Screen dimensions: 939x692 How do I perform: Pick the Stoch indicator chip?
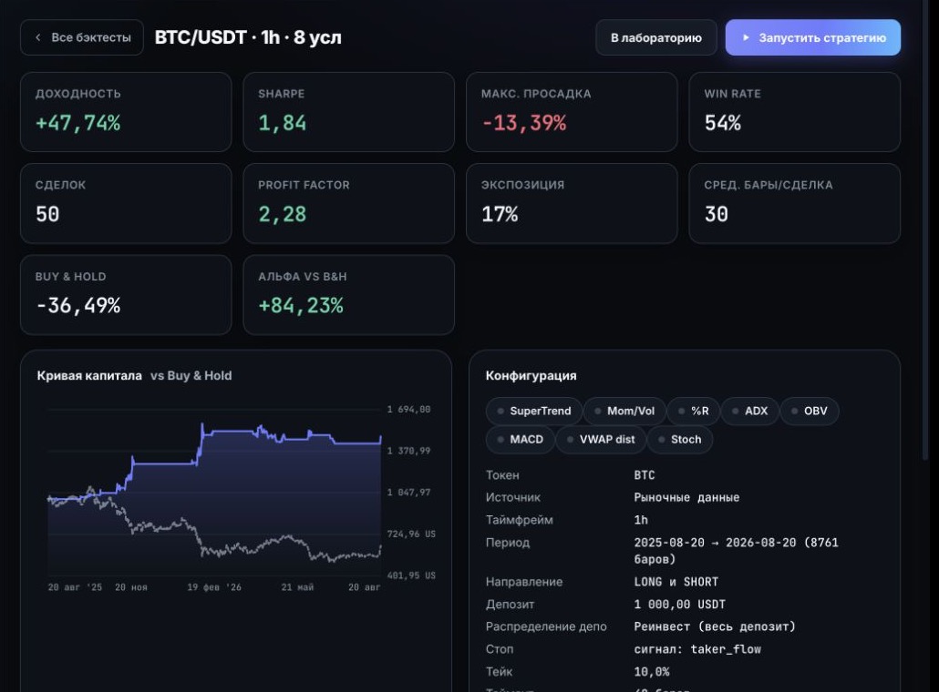[680, 440]
